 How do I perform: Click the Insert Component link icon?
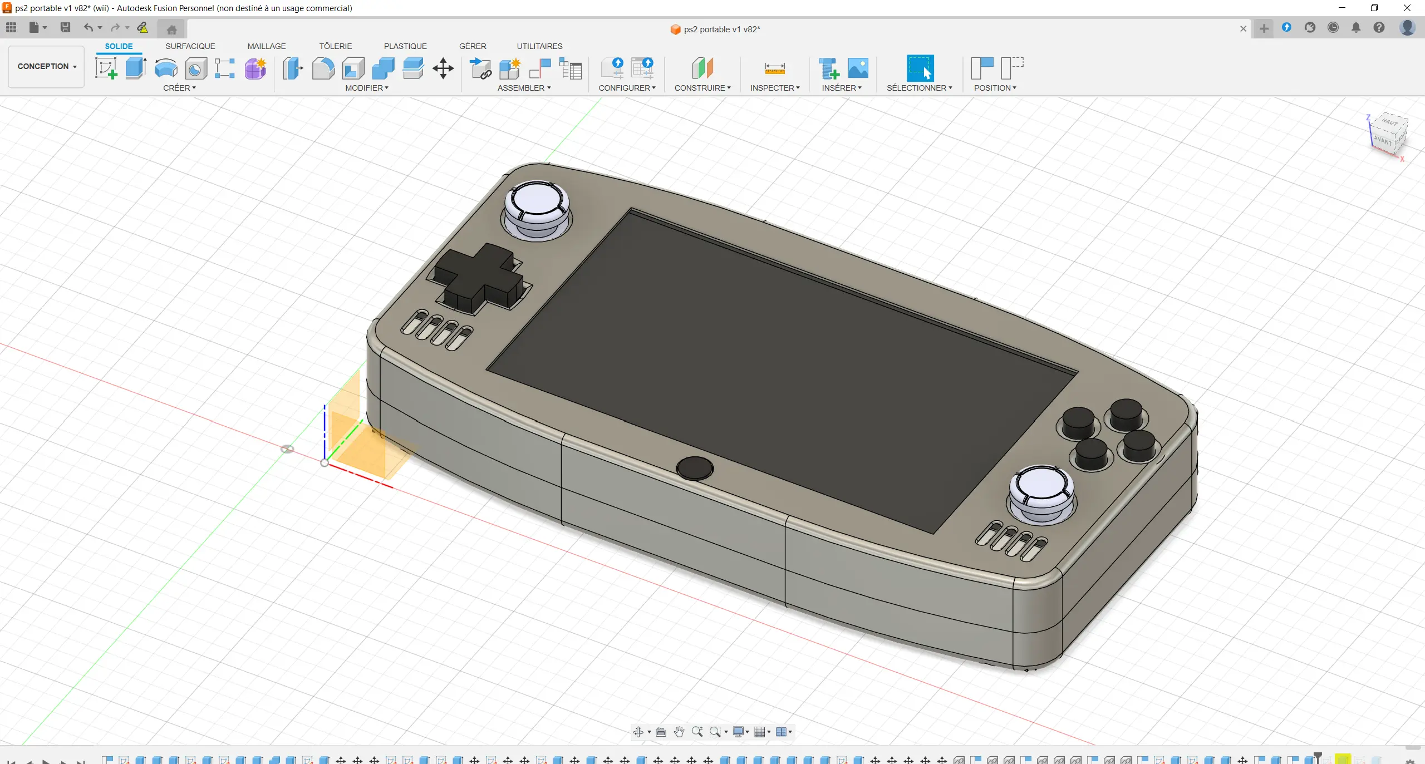click(x=480, y=69)
